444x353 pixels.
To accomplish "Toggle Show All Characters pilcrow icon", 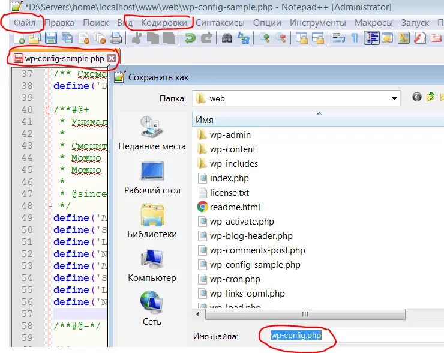I will pyautogui.click(x=355, y=38).
